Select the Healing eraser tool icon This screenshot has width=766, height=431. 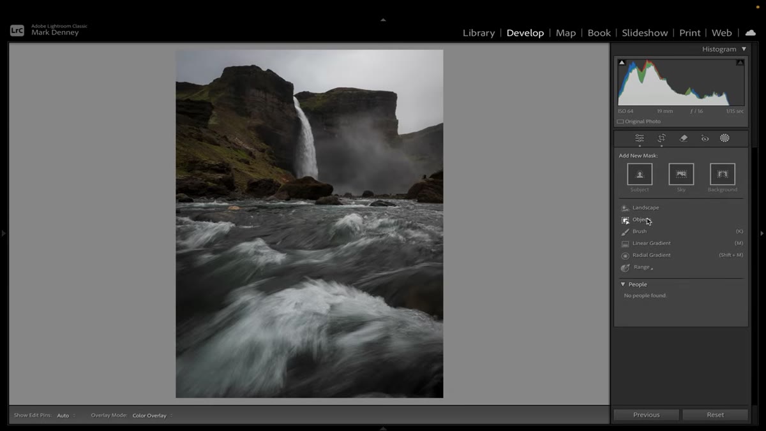tap(683, 138)
